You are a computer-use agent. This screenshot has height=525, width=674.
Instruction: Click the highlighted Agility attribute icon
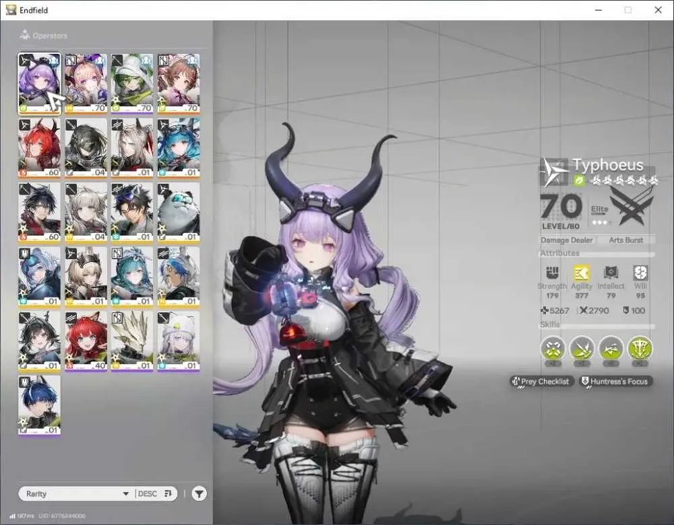tap(582, 273)
